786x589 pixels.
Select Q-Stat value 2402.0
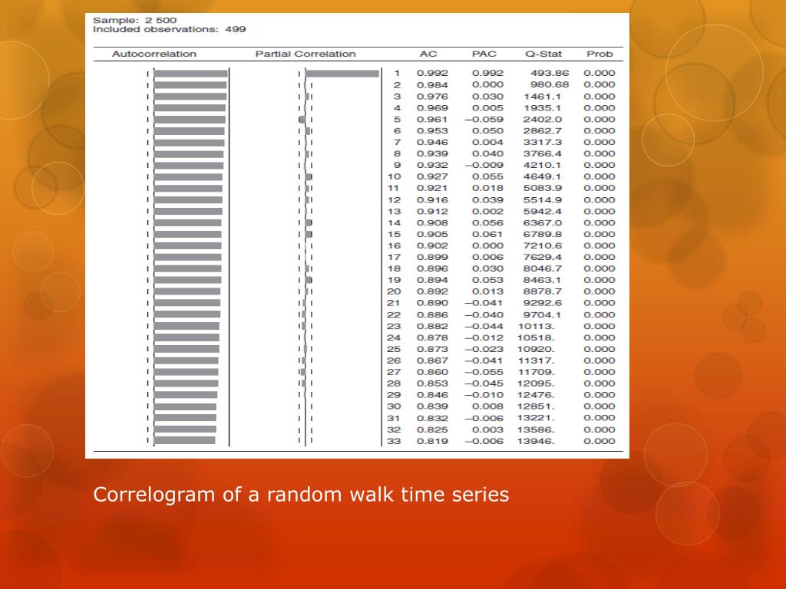click(x=543, y=119)
